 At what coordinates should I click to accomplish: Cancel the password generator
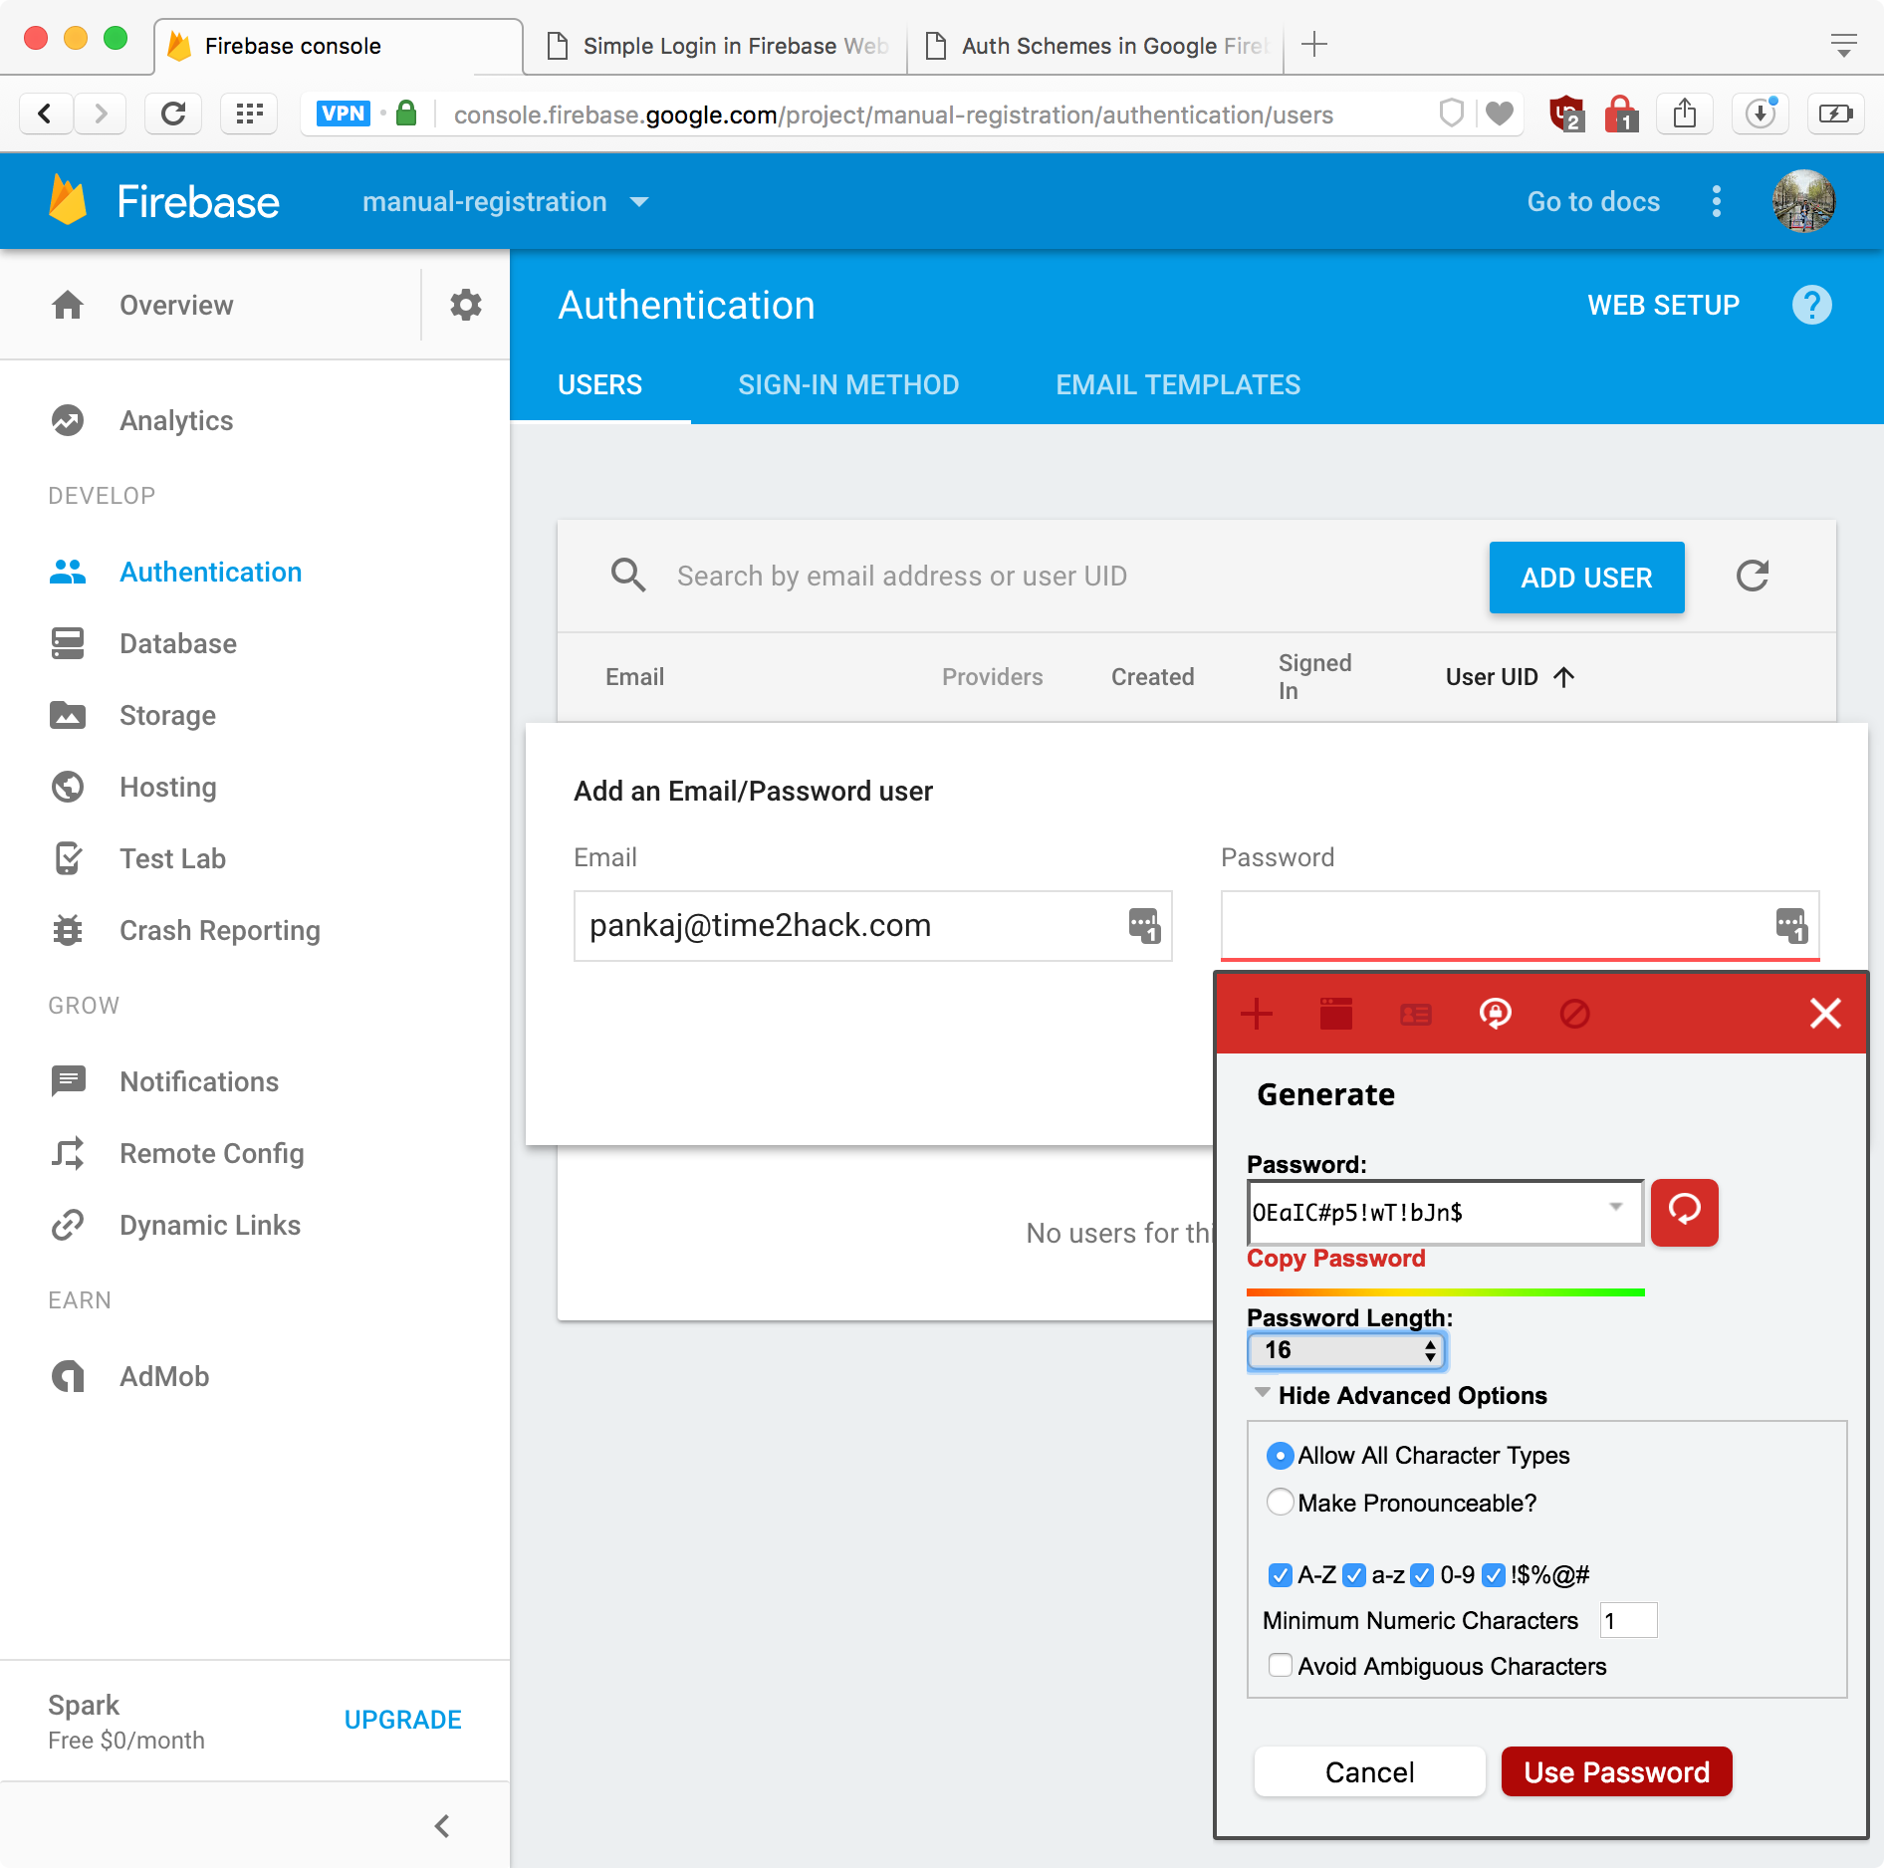pyautogui.click(x=1369, y=1772)
